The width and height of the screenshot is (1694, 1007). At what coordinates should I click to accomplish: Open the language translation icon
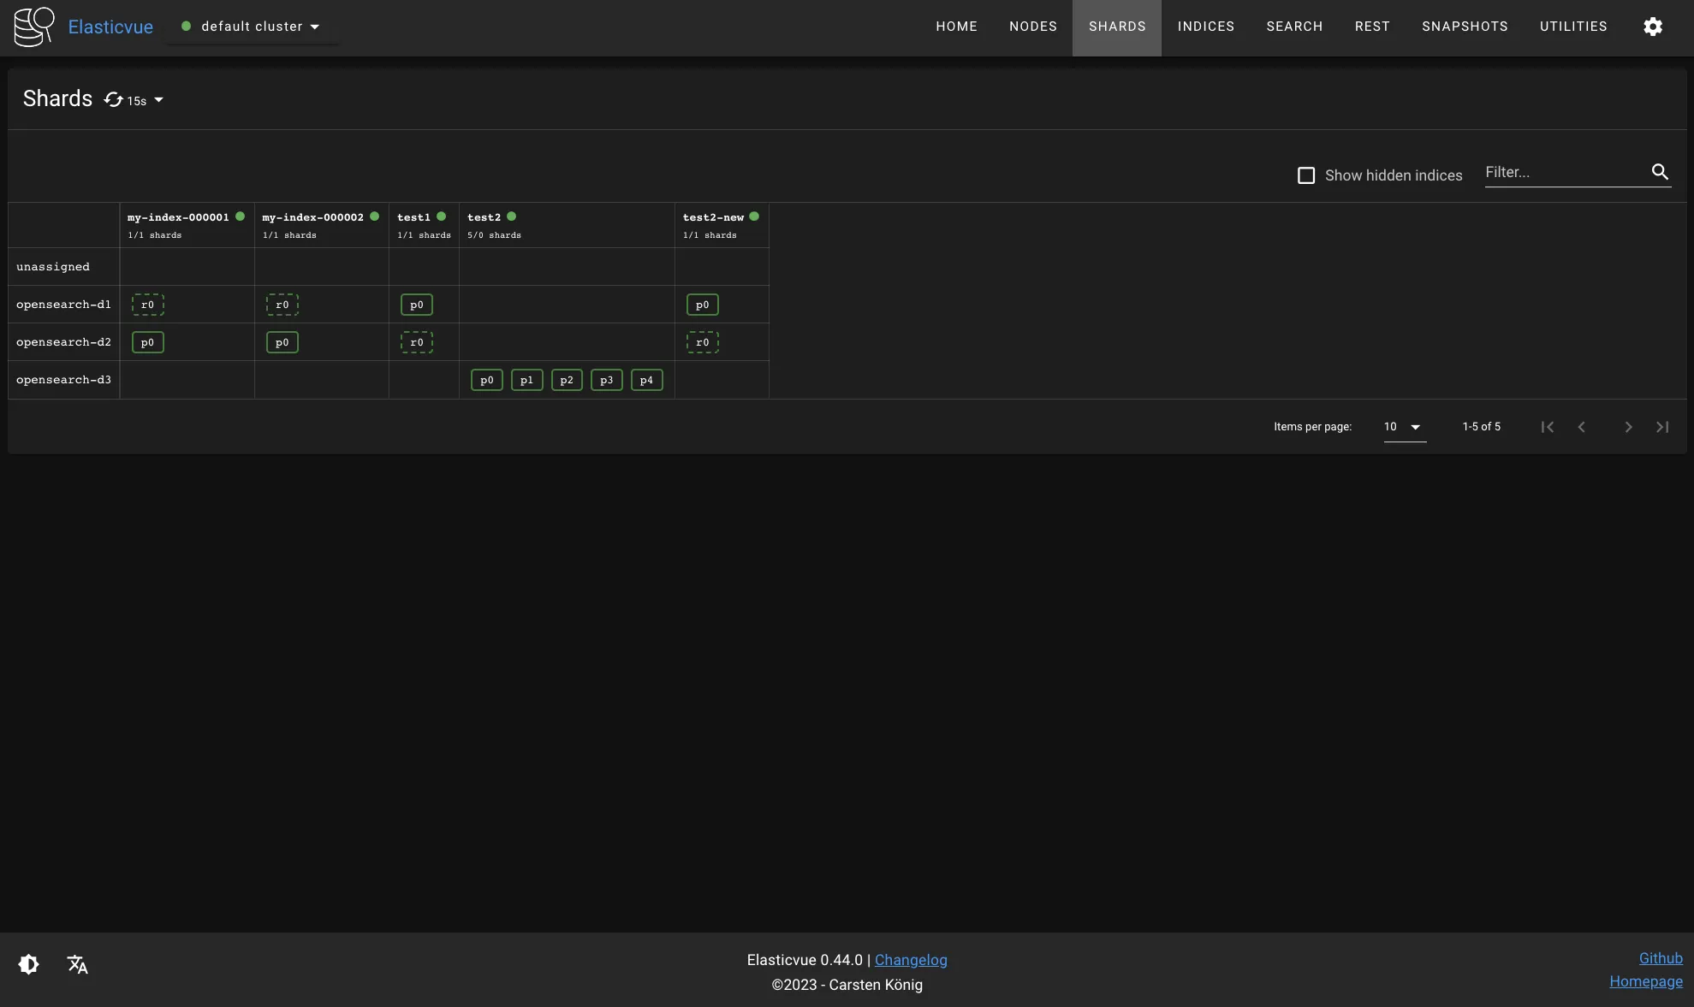pos(78,964)
